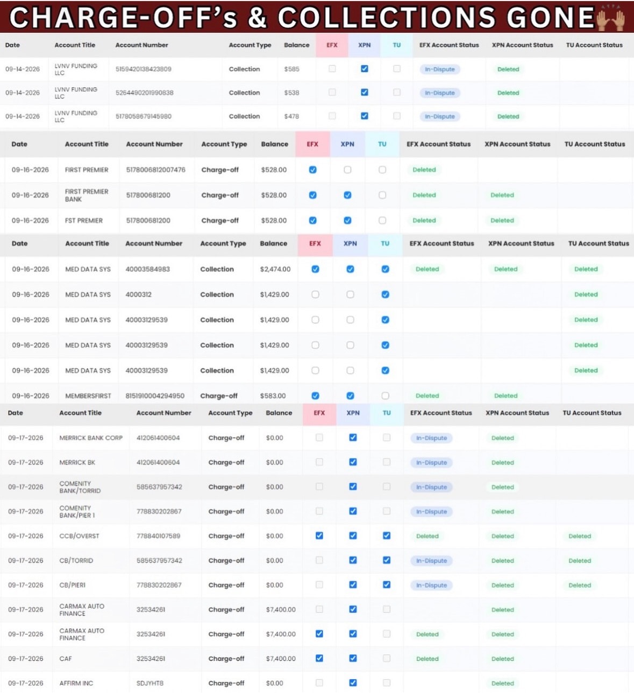Screen dimensions: 634x698
Task: Click TU Deleted badge for MED DATA SYS $2,474.00
Action: 586,269
